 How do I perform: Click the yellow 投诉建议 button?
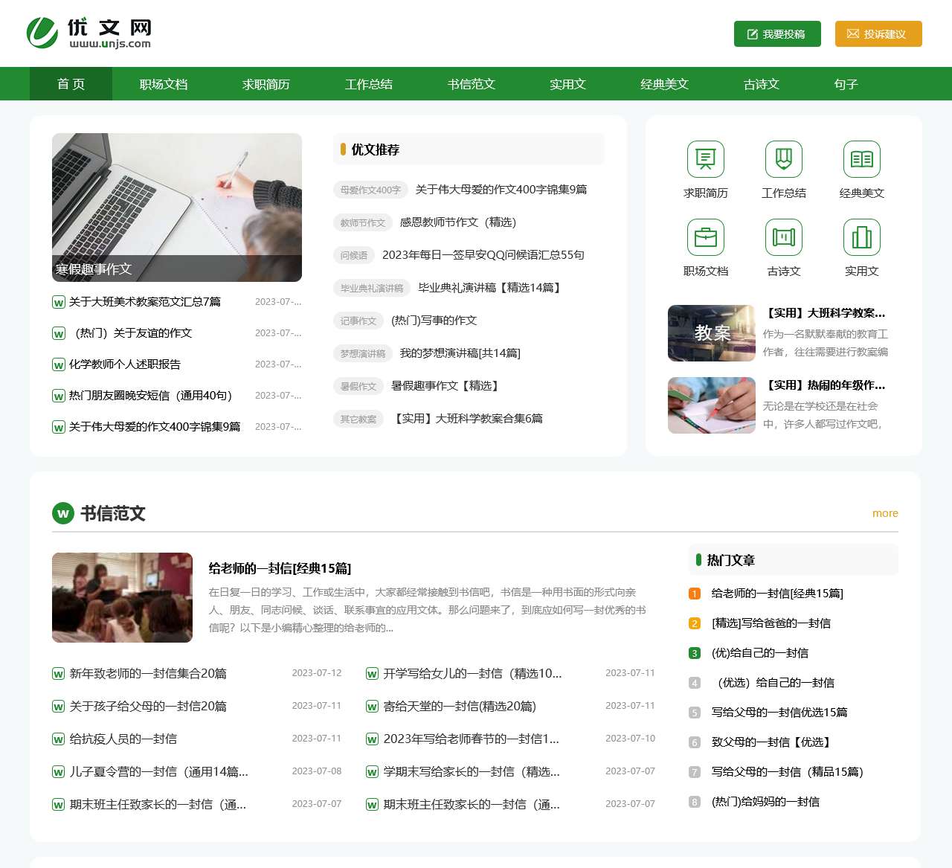pyautogui.click(x=878, y=33)
